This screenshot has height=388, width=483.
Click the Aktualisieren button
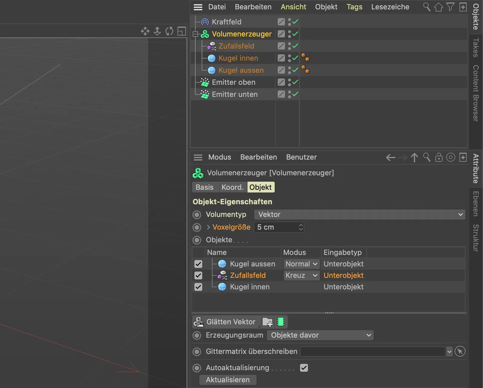point(228,380)
